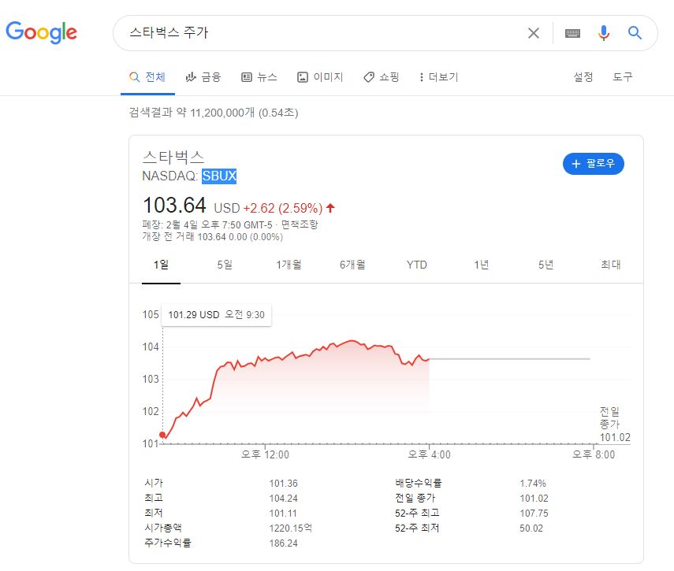Click the 101.29 USD chart tooltip

[216, 315]
